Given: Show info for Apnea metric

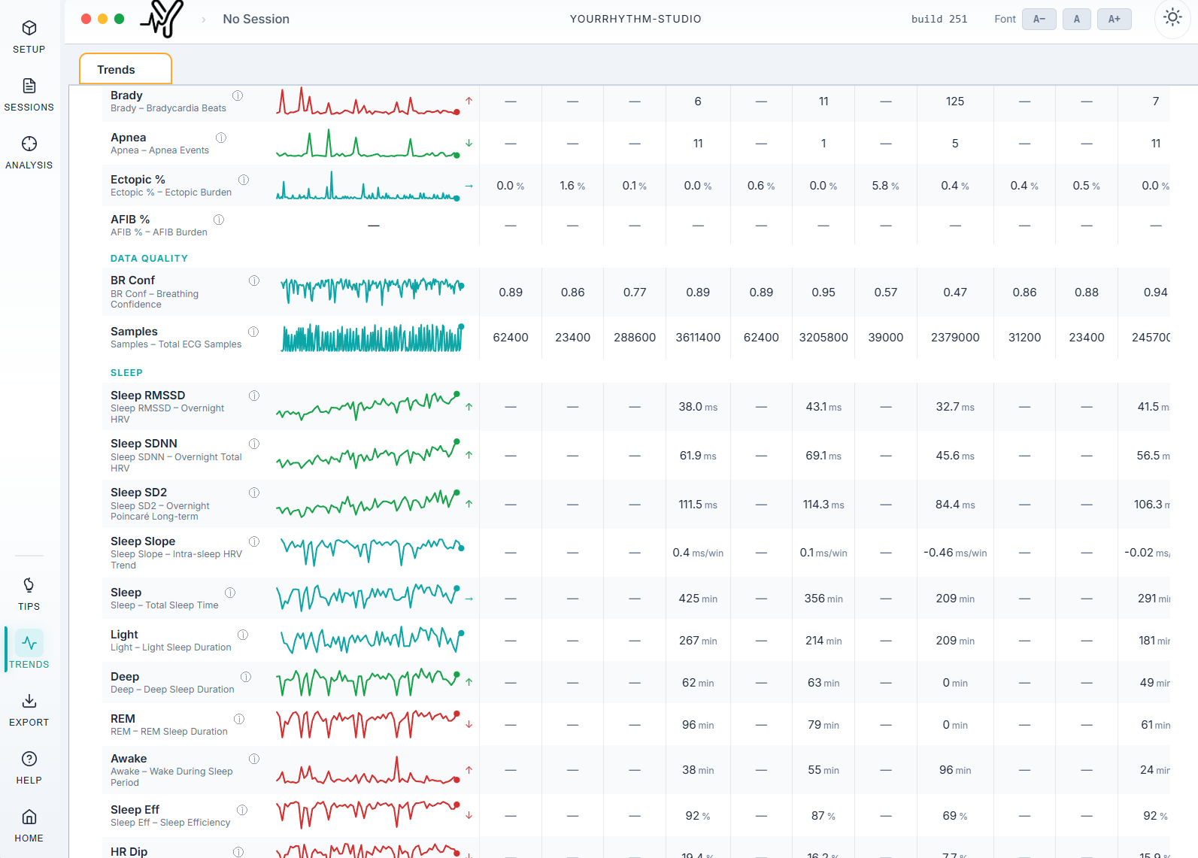Looking at the screenshot, I should click(221, 138).
